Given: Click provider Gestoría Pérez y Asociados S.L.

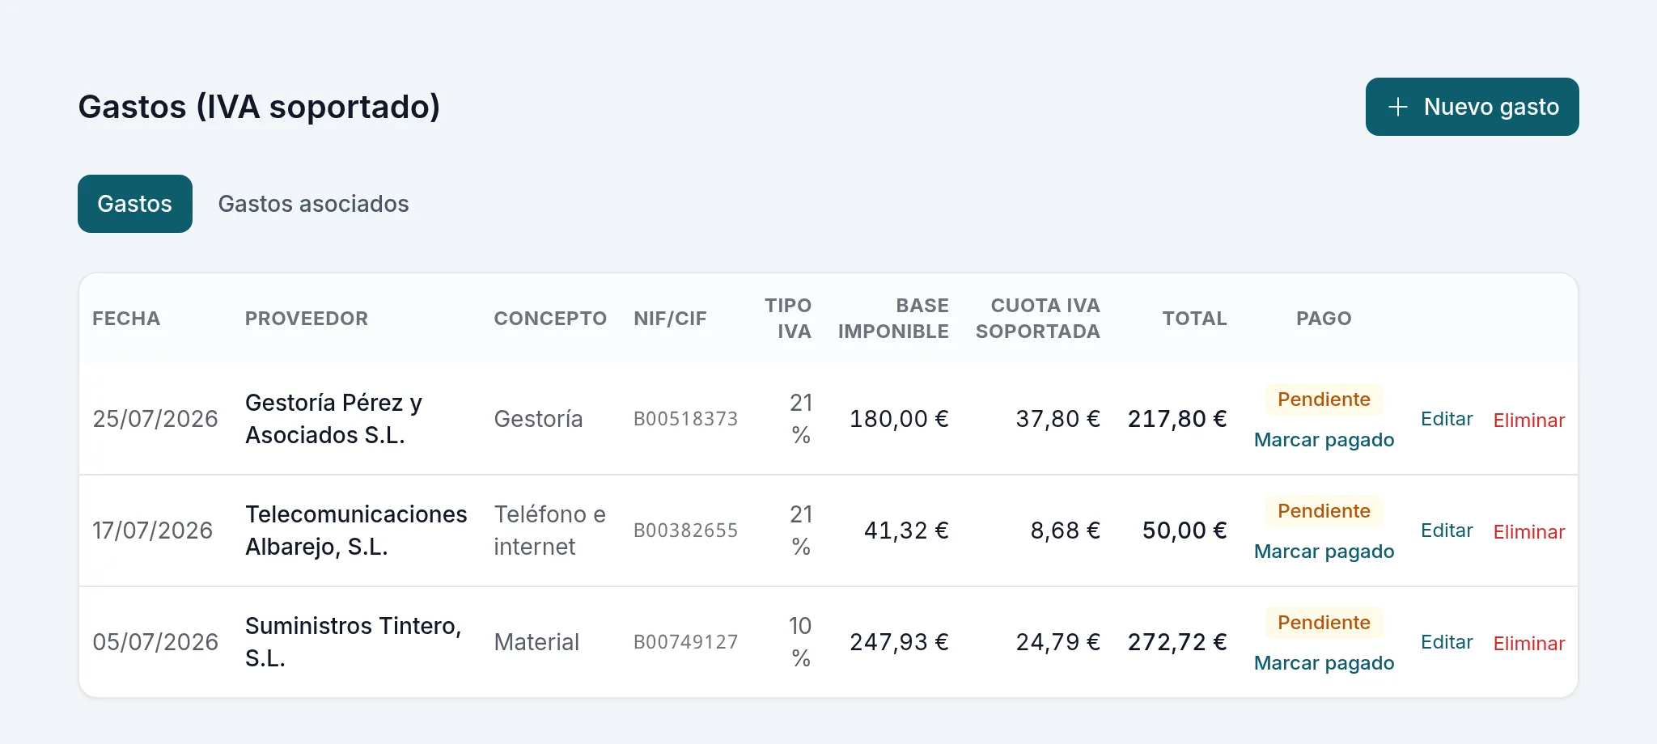Looking at the screenshot, I should [333, 419].
